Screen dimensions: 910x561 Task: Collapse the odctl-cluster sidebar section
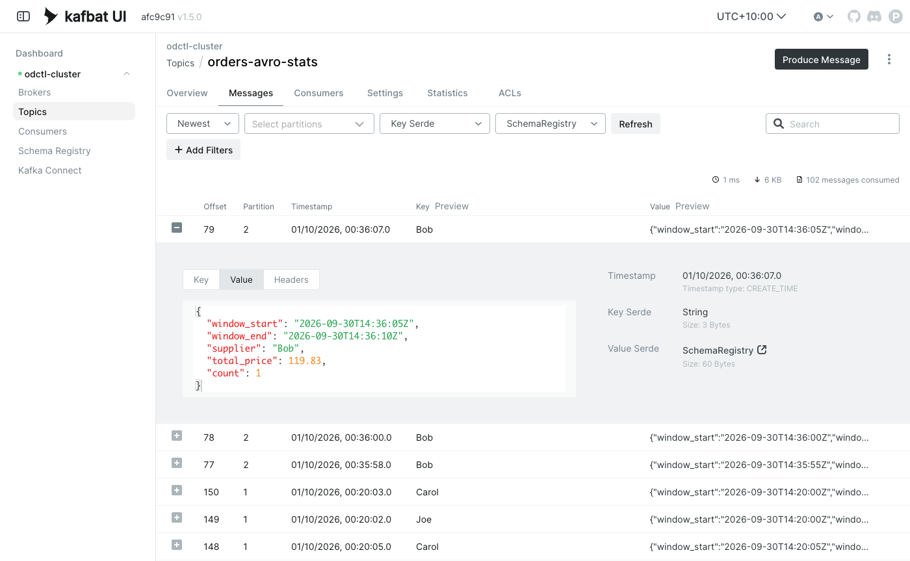tap(127, 74)
